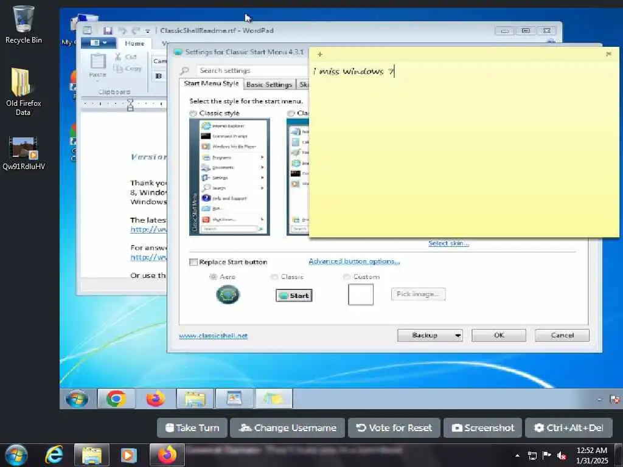Launch Internet Explorer from the host taskbar

pos(54,455)
